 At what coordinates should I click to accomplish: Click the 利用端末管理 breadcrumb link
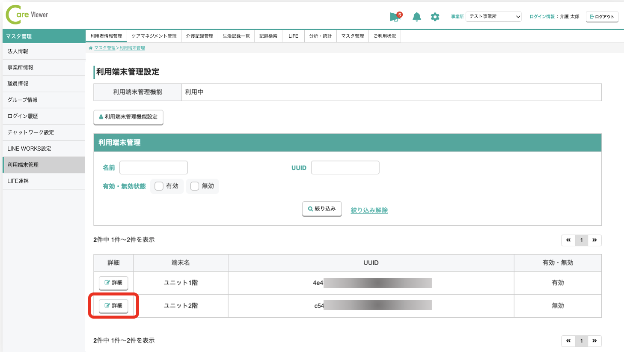tap(133, 48)
